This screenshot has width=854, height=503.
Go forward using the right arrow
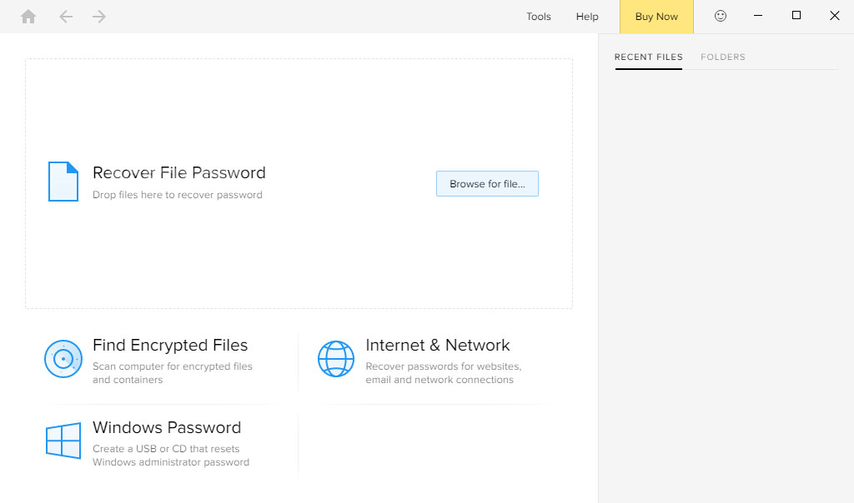tap(99, 17)
